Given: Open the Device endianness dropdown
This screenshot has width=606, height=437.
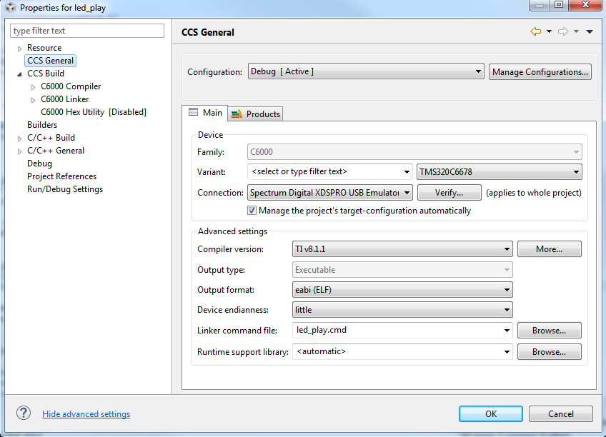Looking at the screenshot, I should (507, 310).
